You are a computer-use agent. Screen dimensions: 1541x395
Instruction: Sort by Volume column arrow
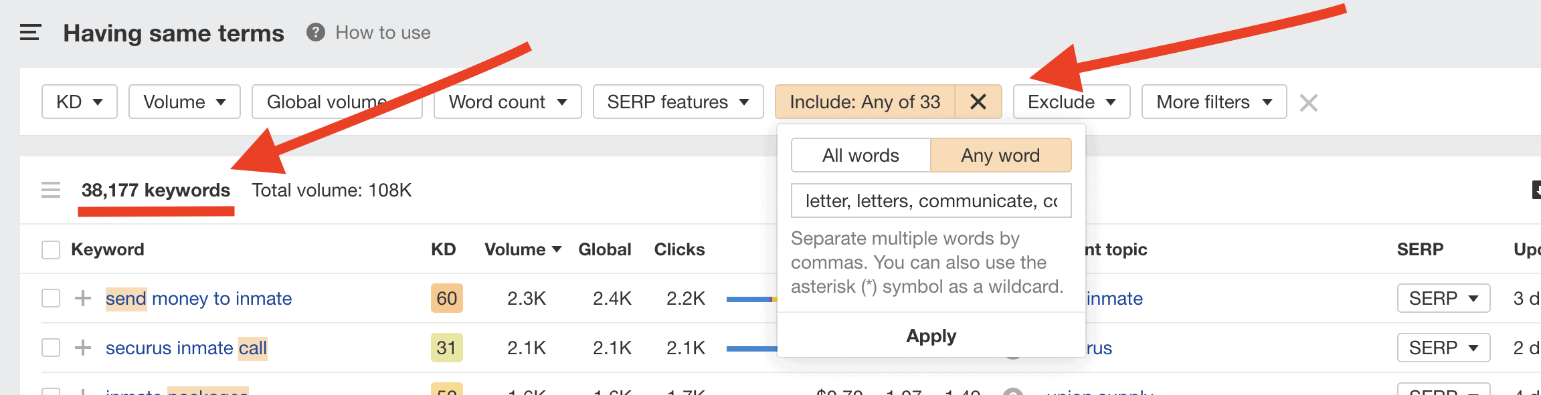pos(557,249)
